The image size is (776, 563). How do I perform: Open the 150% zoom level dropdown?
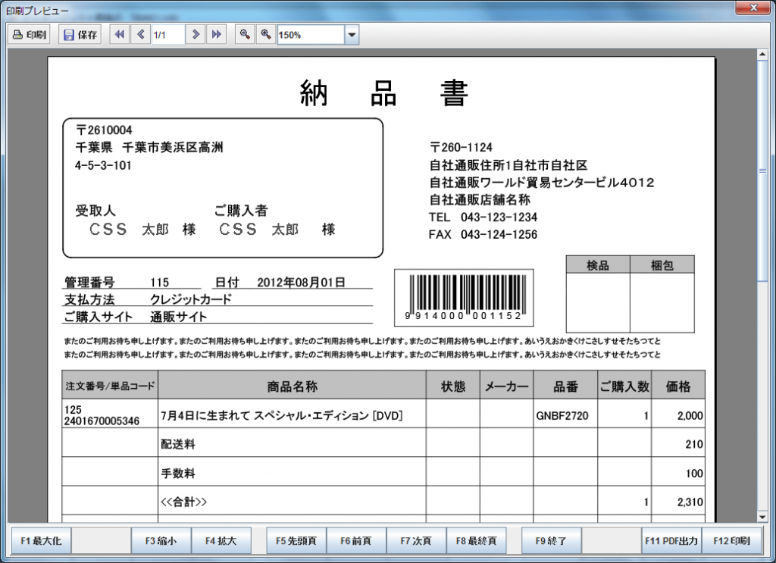352,35
